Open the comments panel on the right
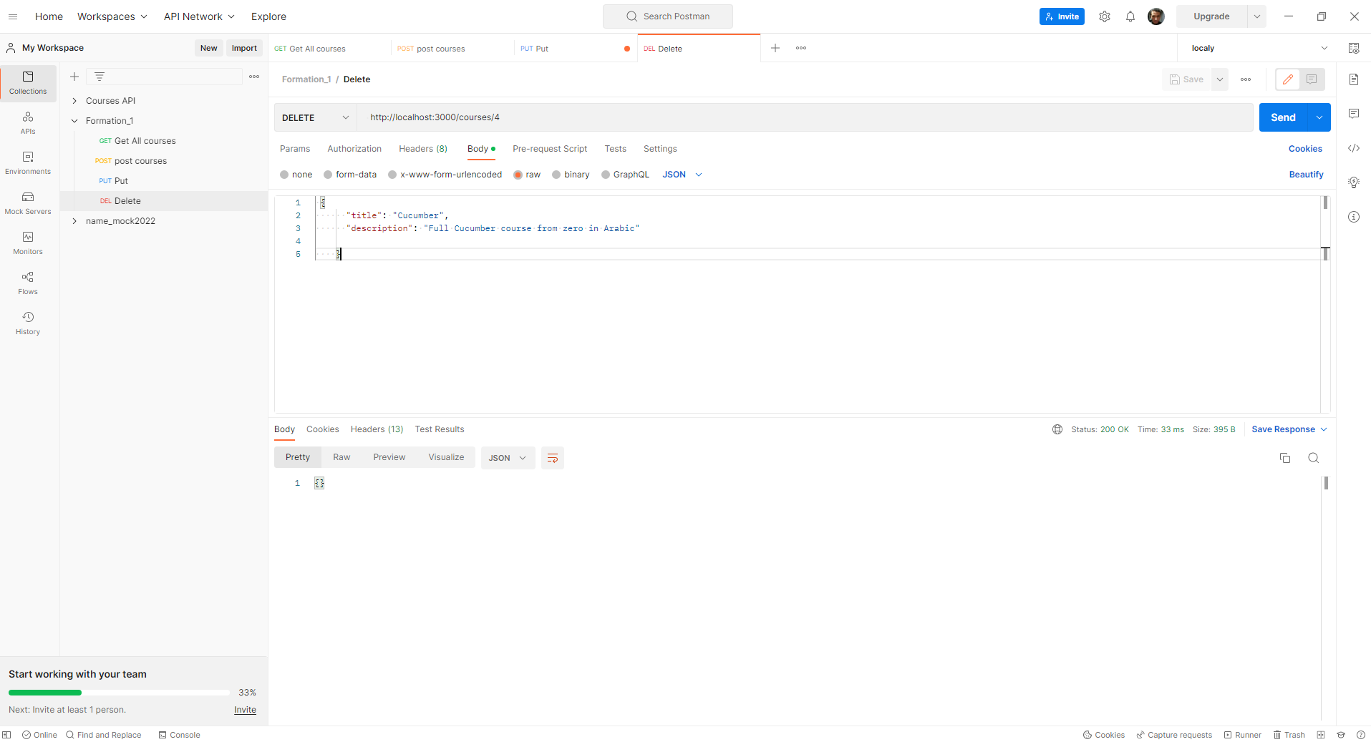This screenshot has height=742, width=1371. point(1354,113)
